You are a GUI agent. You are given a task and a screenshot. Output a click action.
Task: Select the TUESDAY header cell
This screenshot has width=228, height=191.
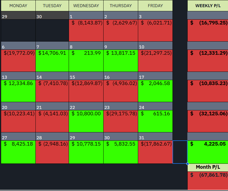point(52,6)
